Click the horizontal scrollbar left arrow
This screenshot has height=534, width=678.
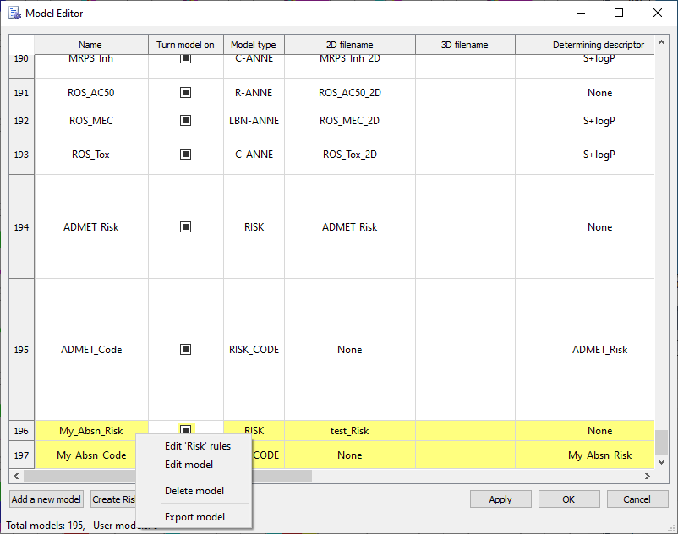[x=16, y=476]
